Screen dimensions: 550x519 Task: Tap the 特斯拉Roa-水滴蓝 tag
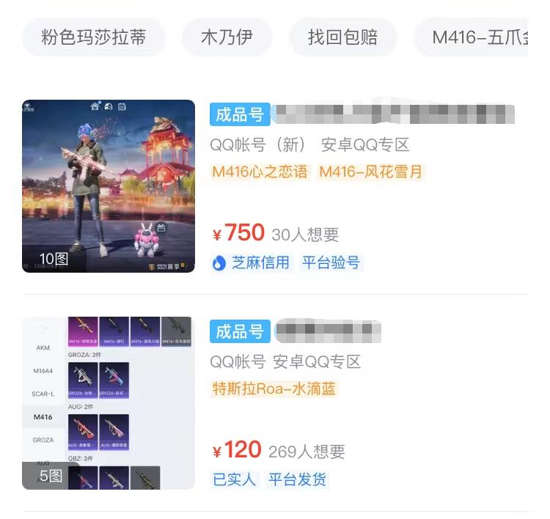pos(274,389)
